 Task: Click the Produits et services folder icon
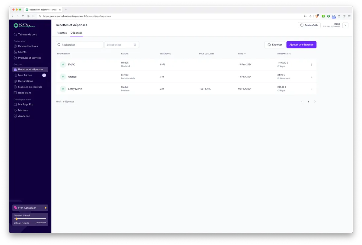pyautogui.click(x=15, y=58)
